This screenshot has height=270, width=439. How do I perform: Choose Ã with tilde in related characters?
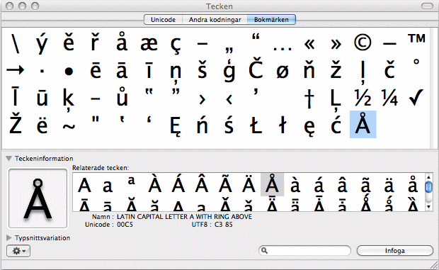225,184
